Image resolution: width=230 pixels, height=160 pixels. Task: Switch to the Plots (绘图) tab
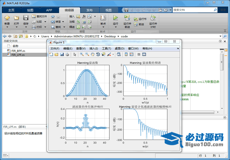[x=30, y=10]
